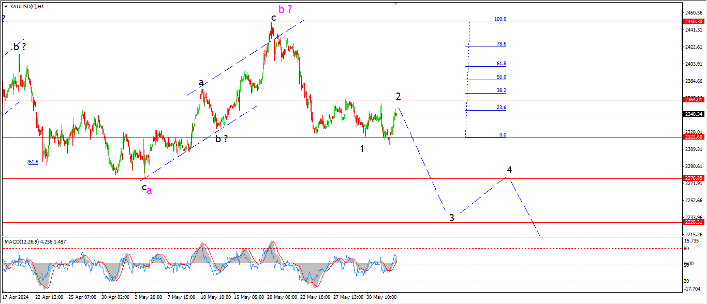Viewport: 707px width, 304px height.
Task: Click the magenta 'a' wave label
Action: pos(150,191)
